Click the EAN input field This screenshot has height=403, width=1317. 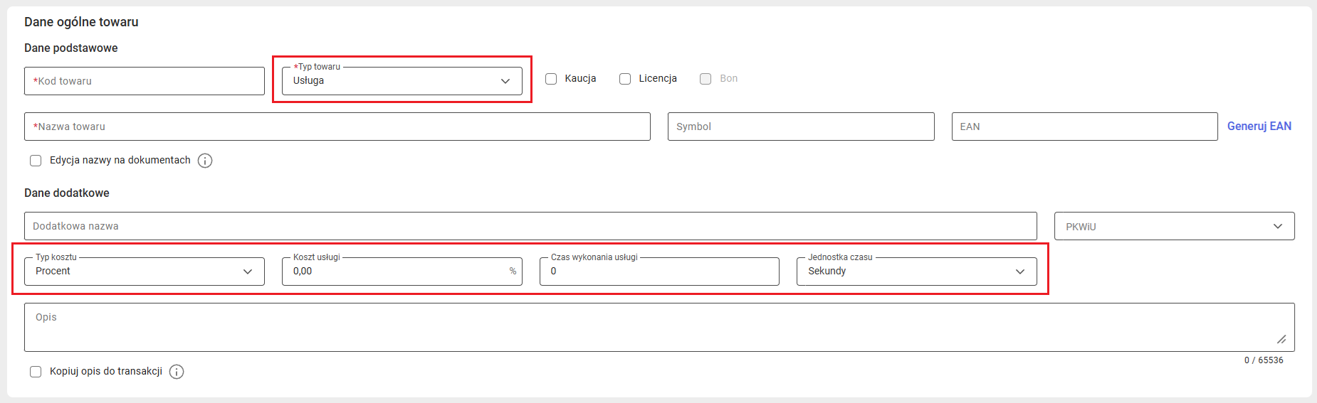[x=1083, y=127]
